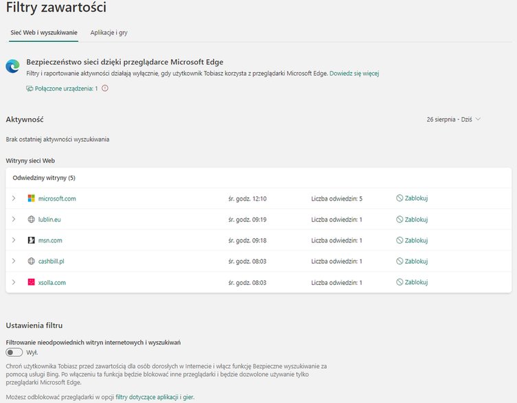Viewport: 517px width, 403px height.
Task: Block lublin.eu with Zablokuj
Action: (x=412, y=219)
